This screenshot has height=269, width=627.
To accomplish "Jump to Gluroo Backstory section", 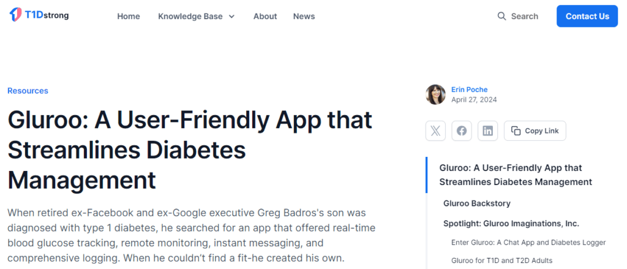I will point(477,203).
